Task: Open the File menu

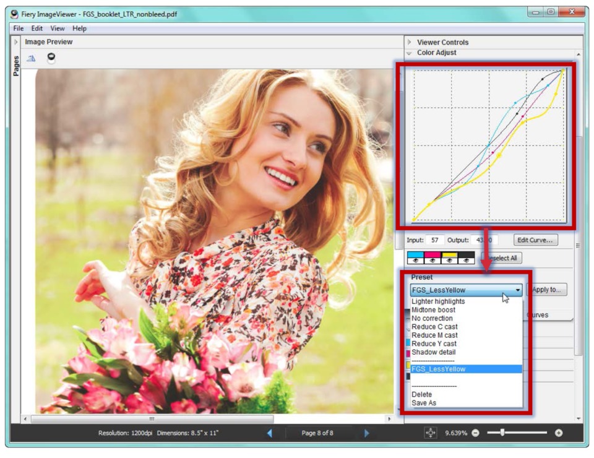Action: (x=17, y=28)
